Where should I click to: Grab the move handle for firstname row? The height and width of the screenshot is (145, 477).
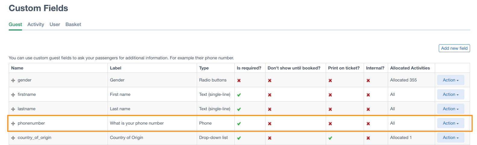(13, 95)
